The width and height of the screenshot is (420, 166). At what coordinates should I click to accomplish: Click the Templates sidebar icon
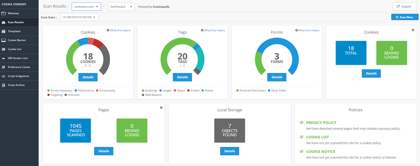click(x=3, y=31)
